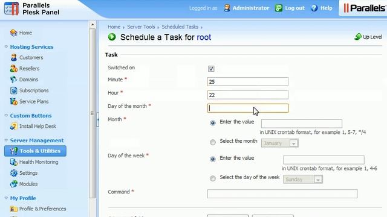Image resolution: width=387 pixels, height=217 pixels.
Task: Click the Subscriptions icon
Action: point(13,90)
